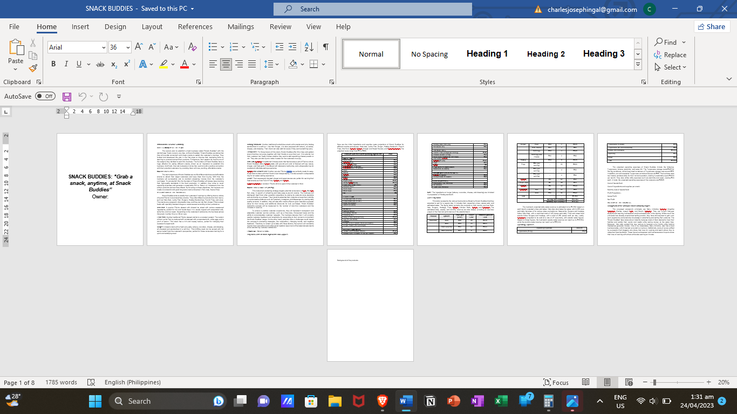Image resolution: width=737 pixels, height=414 pixels.
Task: Apply superscript formatting
Action: [127, 64]
